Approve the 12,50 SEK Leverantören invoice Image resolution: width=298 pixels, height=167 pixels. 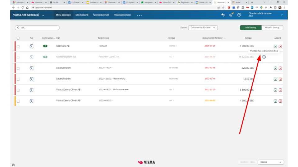click(x=275, y=79)
